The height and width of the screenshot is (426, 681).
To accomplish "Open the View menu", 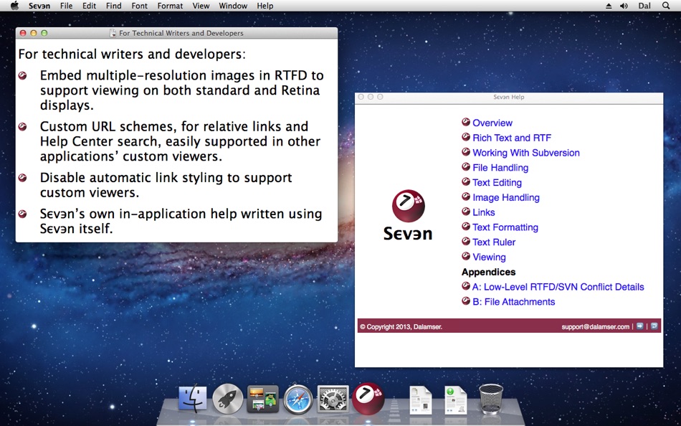I will (201, 6).
